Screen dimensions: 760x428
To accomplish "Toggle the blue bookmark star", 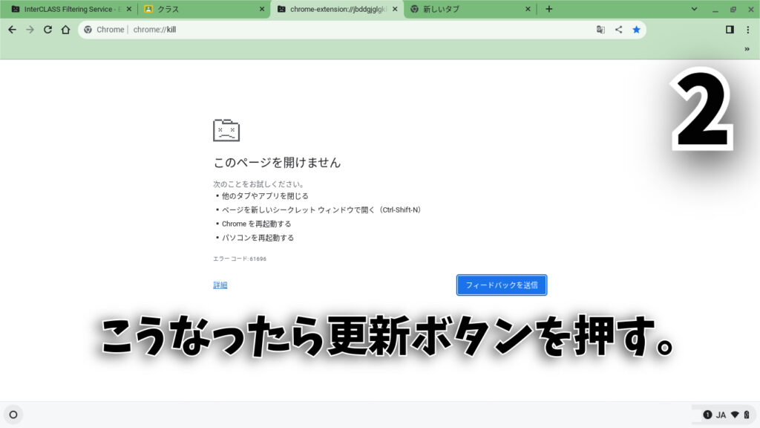I will tap(636, 30).
